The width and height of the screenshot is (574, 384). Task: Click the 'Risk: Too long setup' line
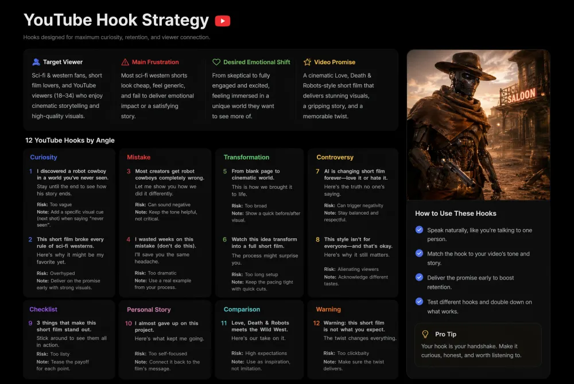coord(255,274)
